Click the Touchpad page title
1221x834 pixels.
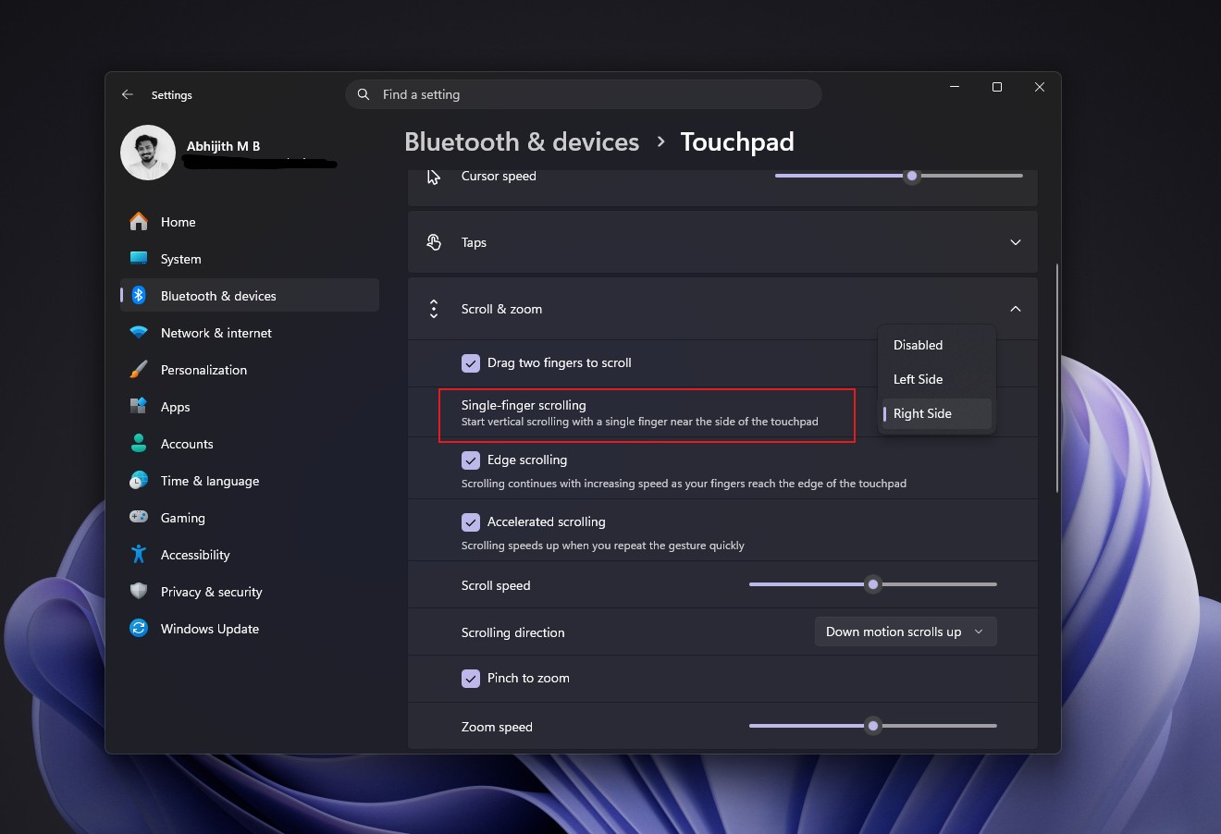(737, 141)
